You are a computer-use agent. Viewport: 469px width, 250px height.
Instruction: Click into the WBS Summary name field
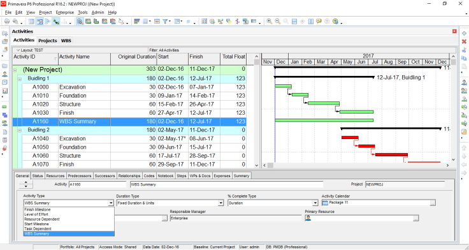[226, 184]
